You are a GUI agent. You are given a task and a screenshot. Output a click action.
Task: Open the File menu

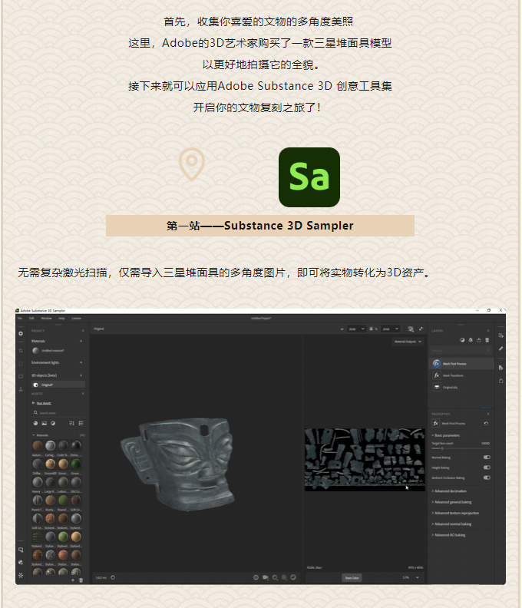[x=20, y=319]
